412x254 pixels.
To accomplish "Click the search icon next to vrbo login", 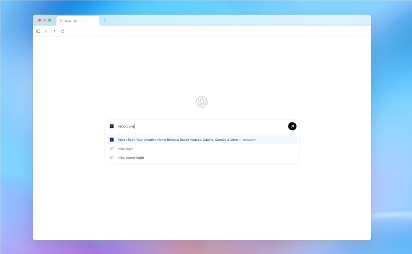I will (x=111, y=148).
